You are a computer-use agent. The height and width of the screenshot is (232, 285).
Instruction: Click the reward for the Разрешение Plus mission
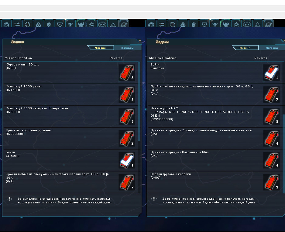[271, 160]
